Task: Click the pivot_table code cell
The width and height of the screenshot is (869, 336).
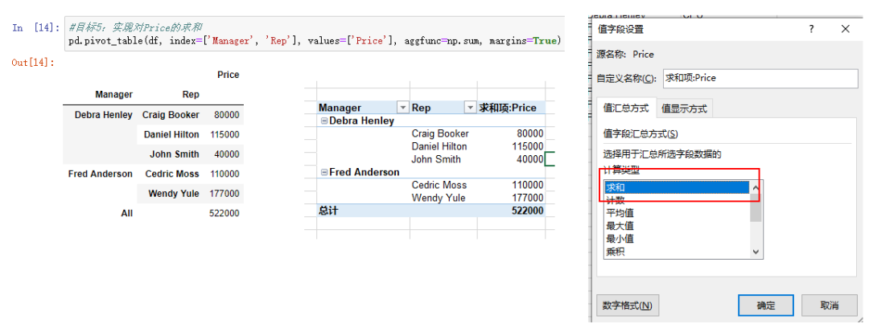Action: click(x=315, y=35)
